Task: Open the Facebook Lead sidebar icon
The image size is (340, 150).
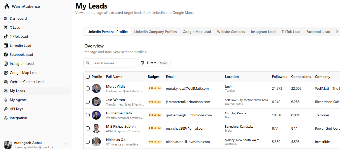Action: click(x=6, y=55)
